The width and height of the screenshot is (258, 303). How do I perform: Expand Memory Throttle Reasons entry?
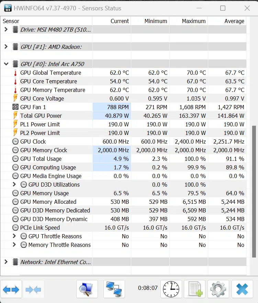(x=14, y=245)
